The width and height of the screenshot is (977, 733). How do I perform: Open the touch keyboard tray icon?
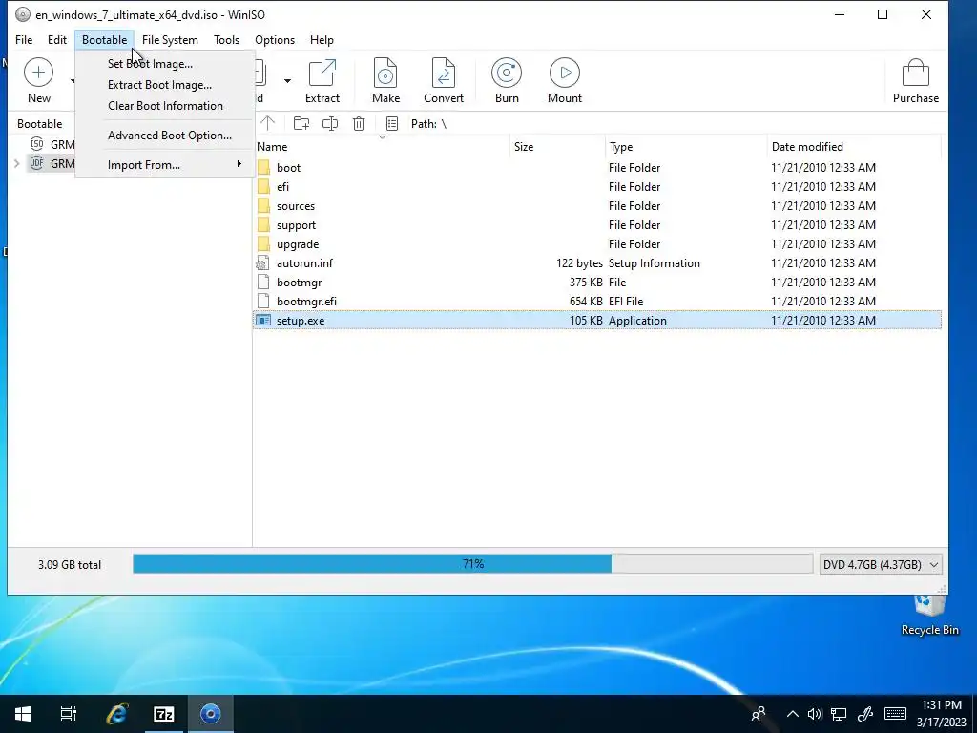pyautogui.click(x=895, y=714)
